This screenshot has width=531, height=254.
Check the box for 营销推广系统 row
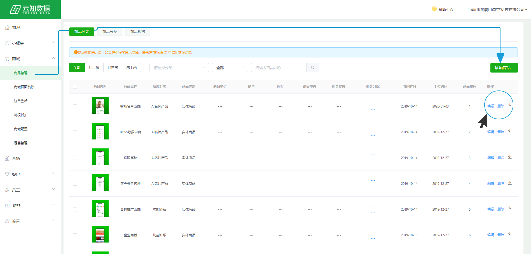pyautogui.click(x=75, y=209)
